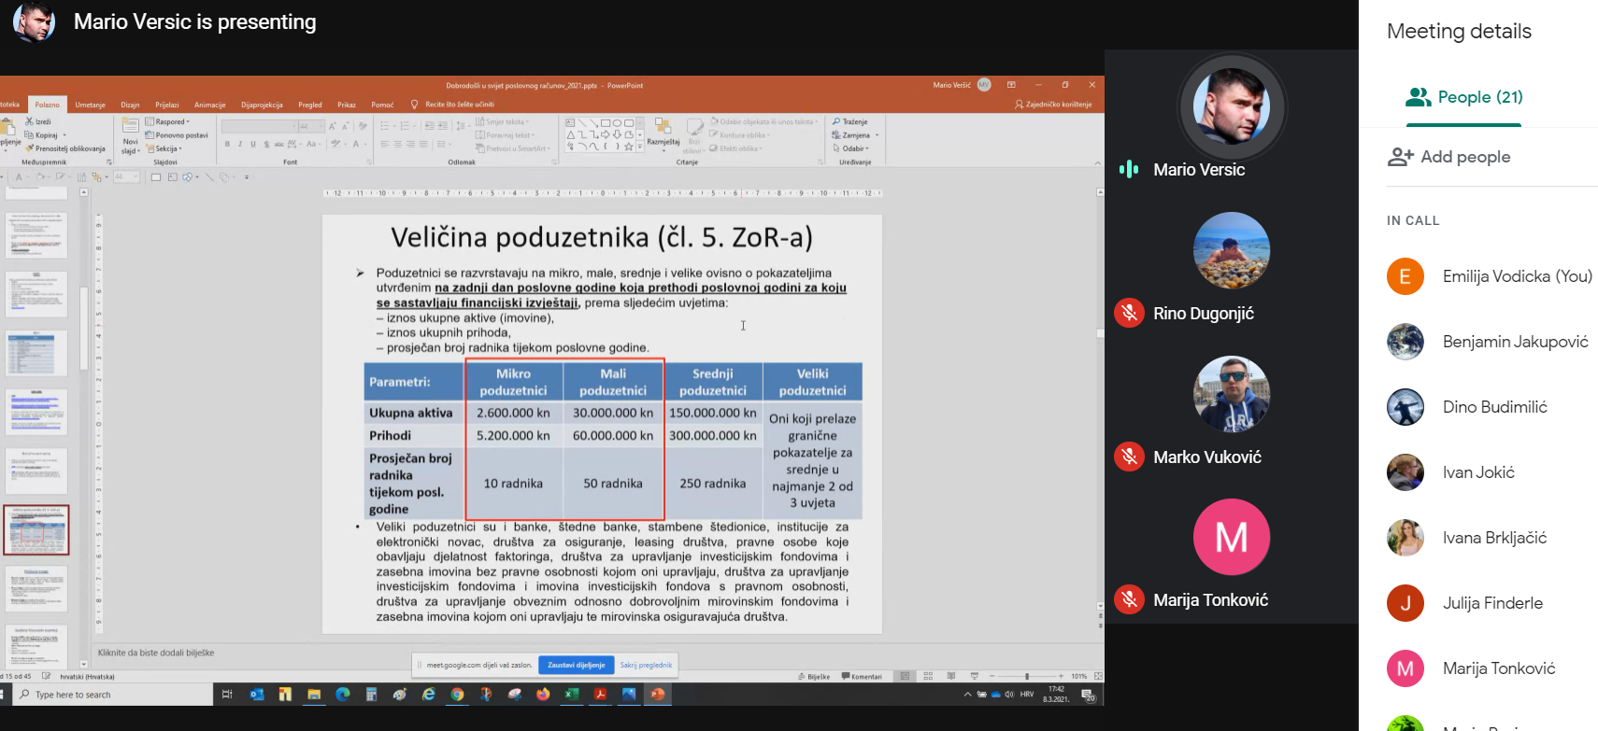Viewport: 1598px width, 731px height.
Task: Open the Kopiraj dropdown arrow
Action: (64, 135)
